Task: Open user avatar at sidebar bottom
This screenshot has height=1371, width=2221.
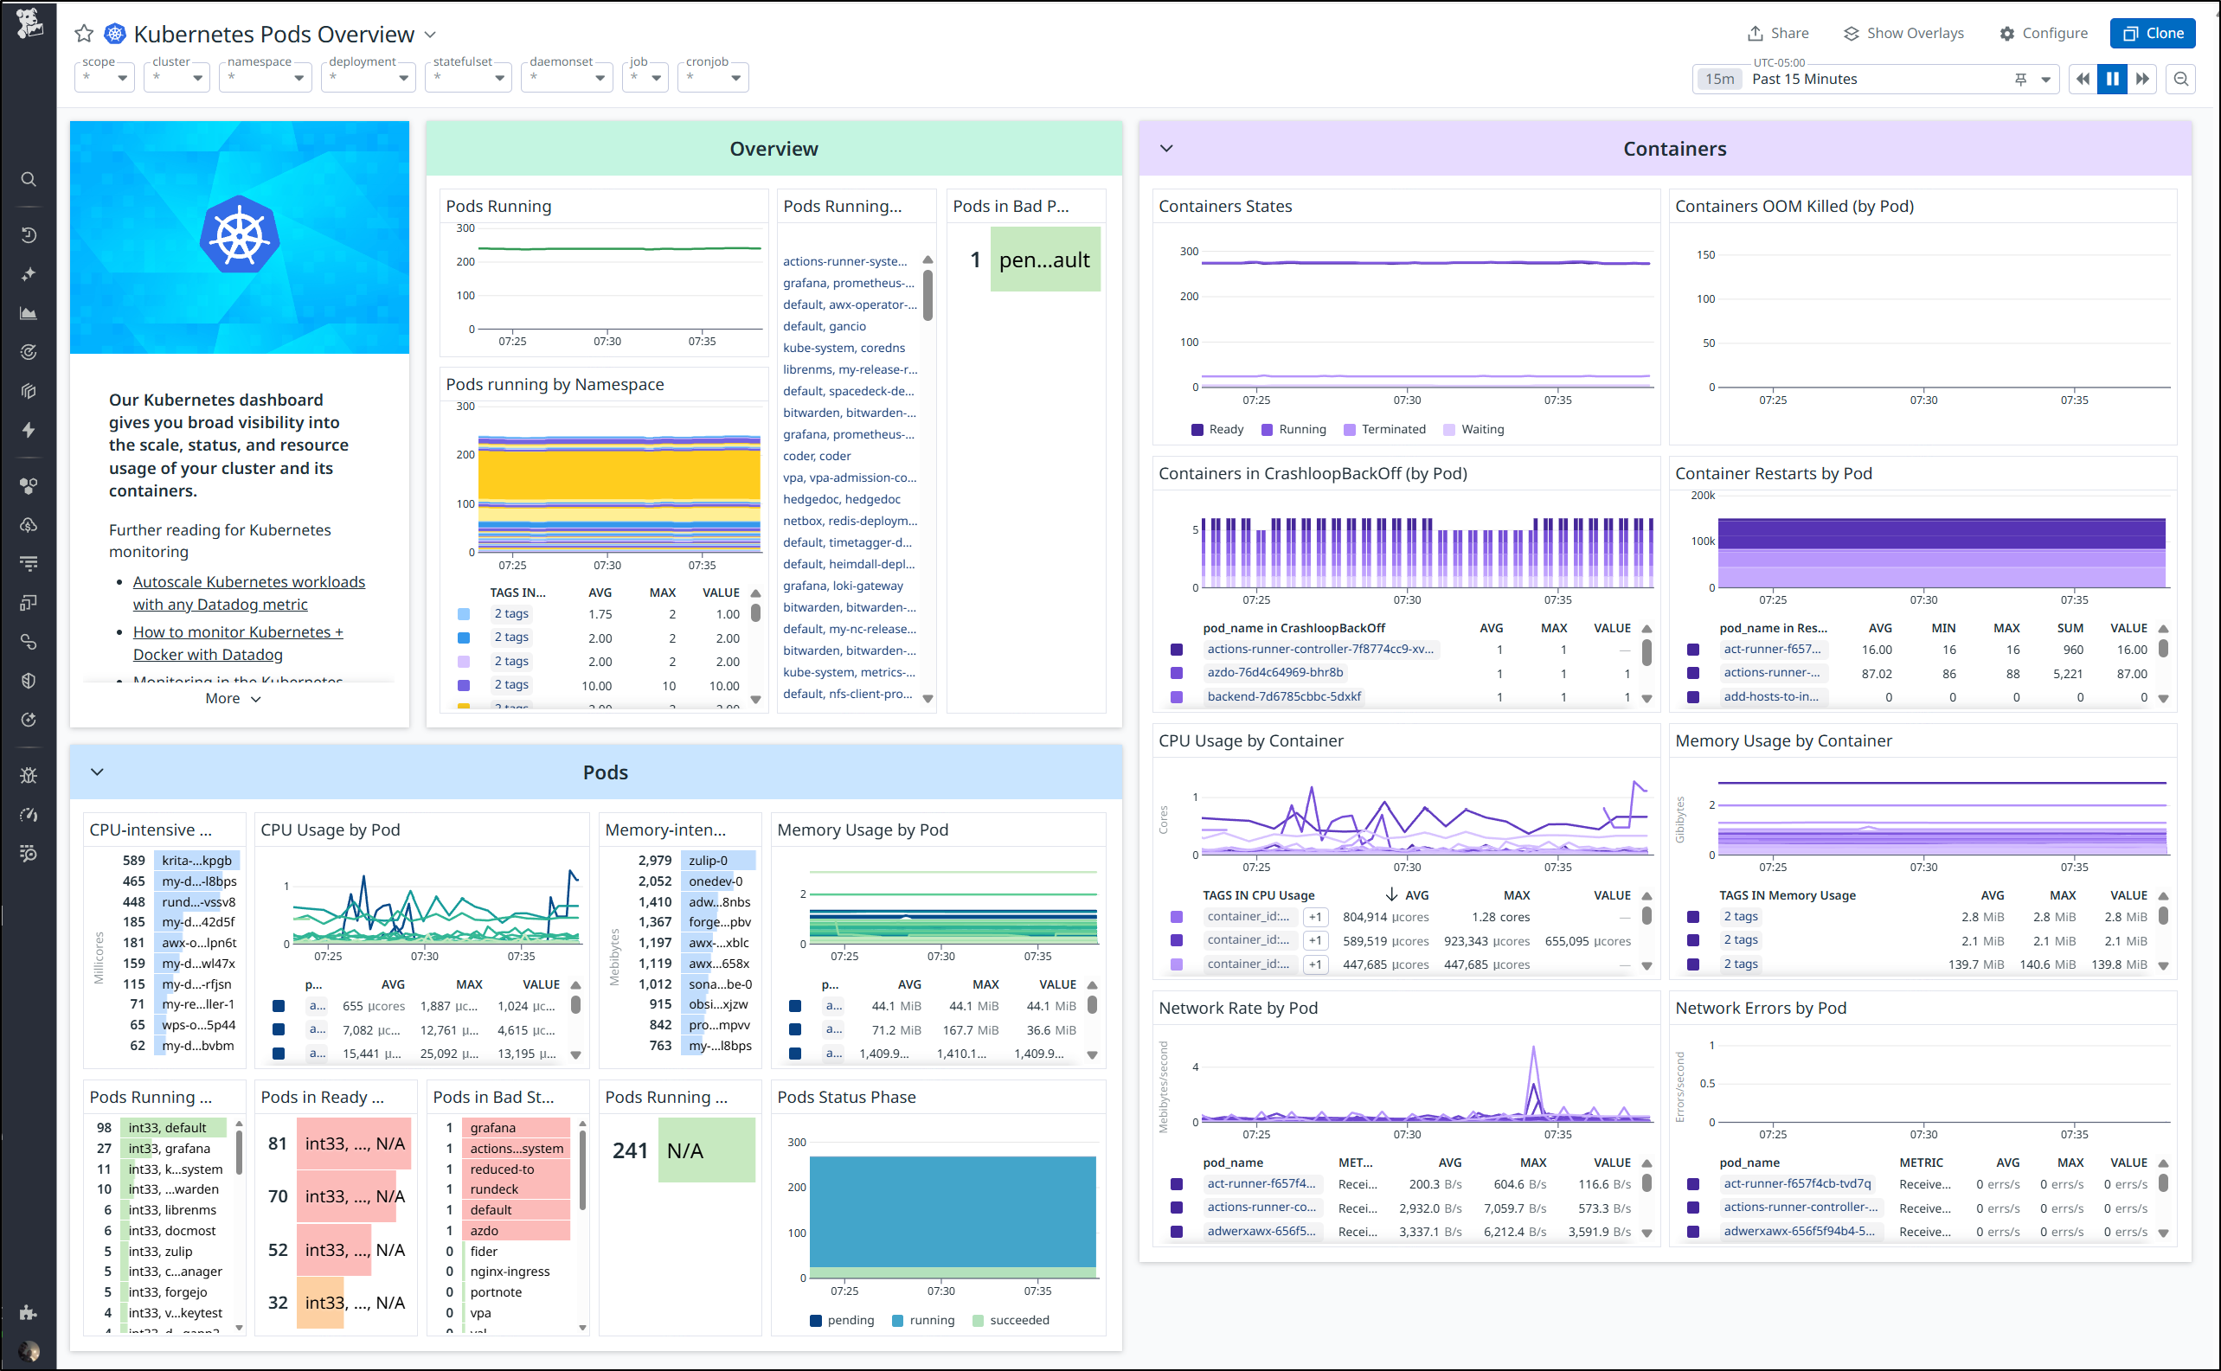Action: click(x=29, y=1351)
